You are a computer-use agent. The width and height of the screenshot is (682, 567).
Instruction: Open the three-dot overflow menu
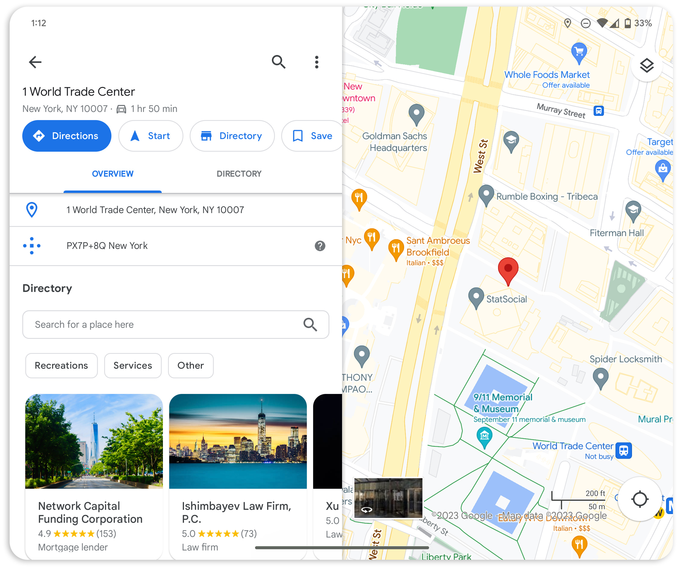[317, 62]
